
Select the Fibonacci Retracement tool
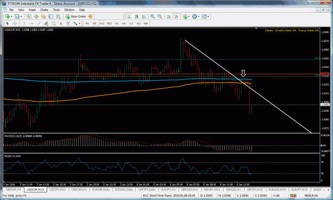pyautogui.click(x=53, y=23)
